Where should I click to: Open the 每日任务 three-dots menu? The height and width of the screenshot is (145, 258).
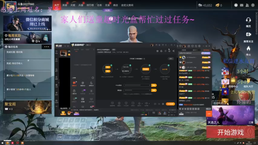47,47
